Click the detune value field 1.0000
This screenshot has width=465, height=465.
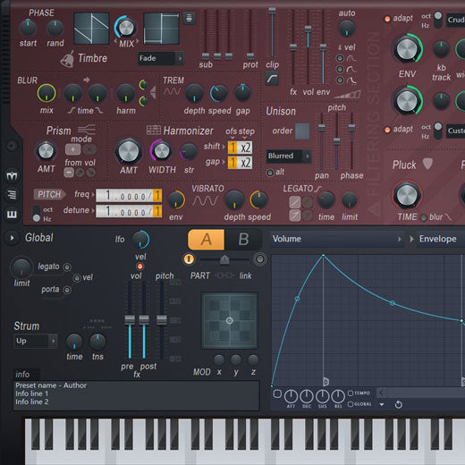tap(129, 211)
